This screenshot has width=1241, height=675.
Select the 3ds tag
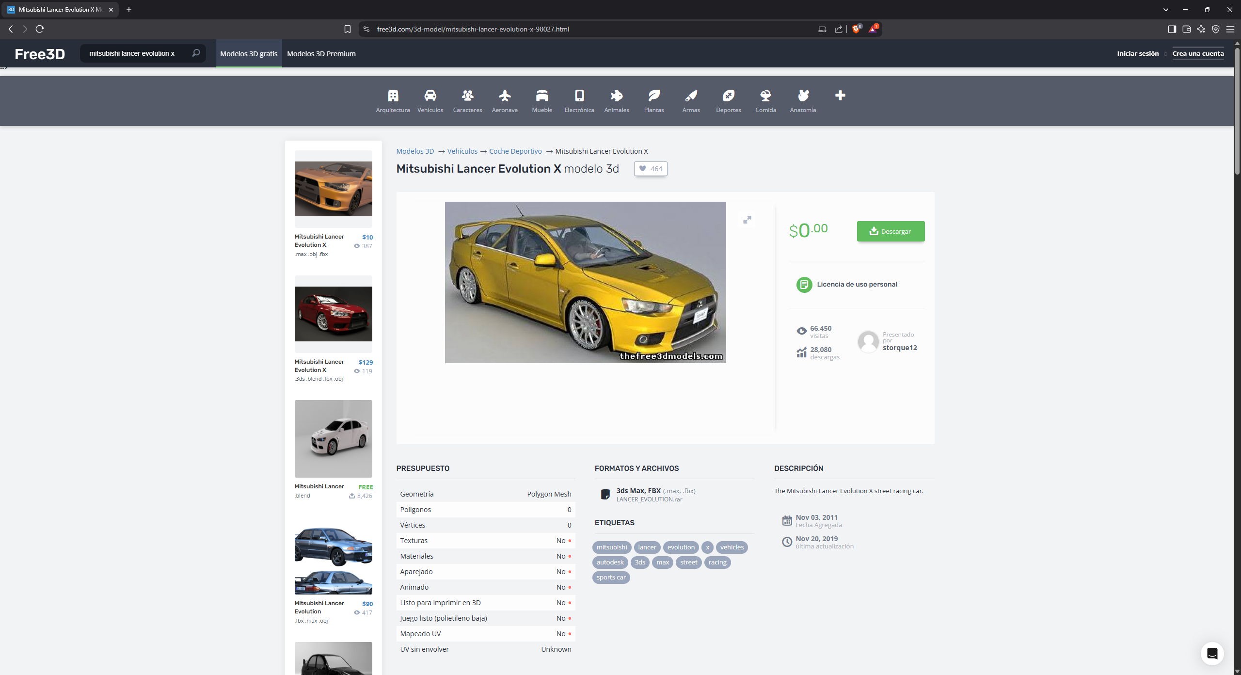tap(640, 562)
